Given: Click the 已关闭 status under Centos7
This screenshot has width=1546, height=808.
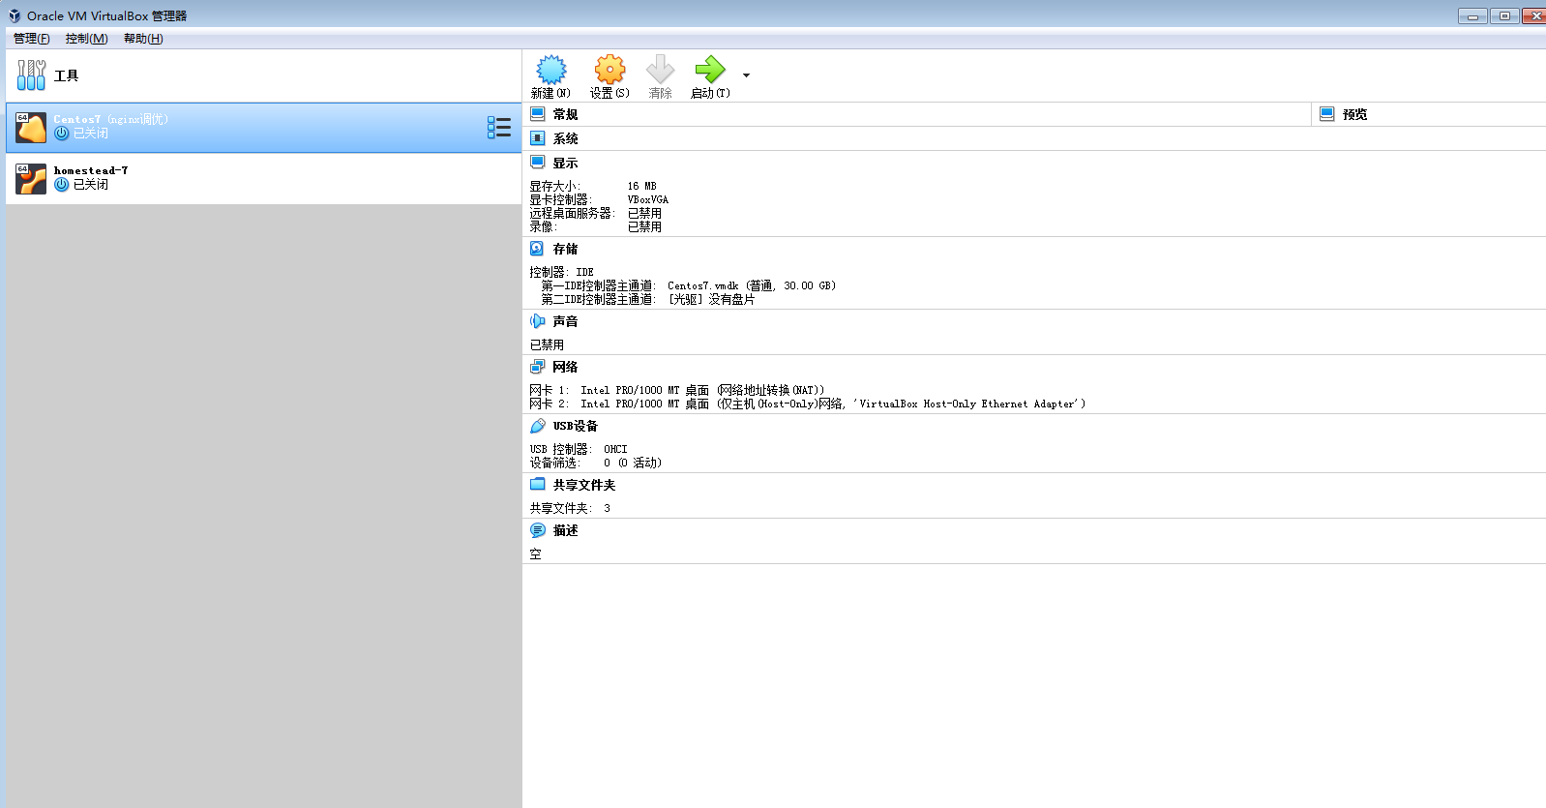Looking at the screenshot, I should pyautogui.click(x=91, y=134).
